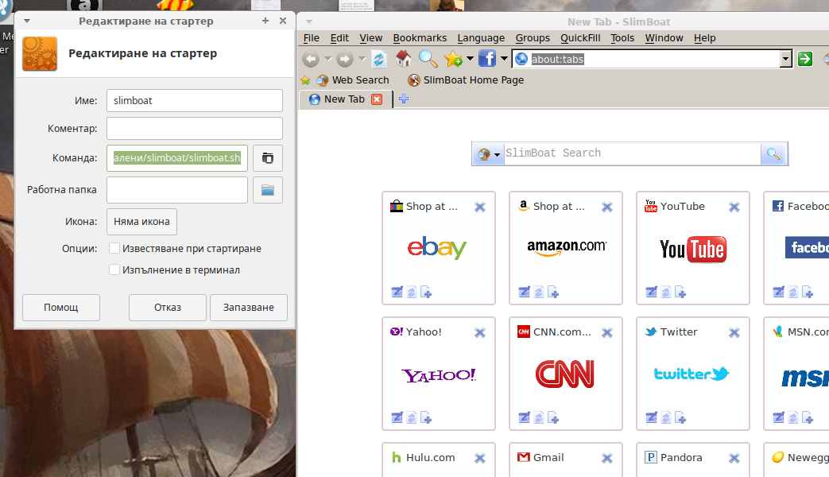
Task: Click the SlimBoat Search magnifier button
Action: click(x=773, y=154)
